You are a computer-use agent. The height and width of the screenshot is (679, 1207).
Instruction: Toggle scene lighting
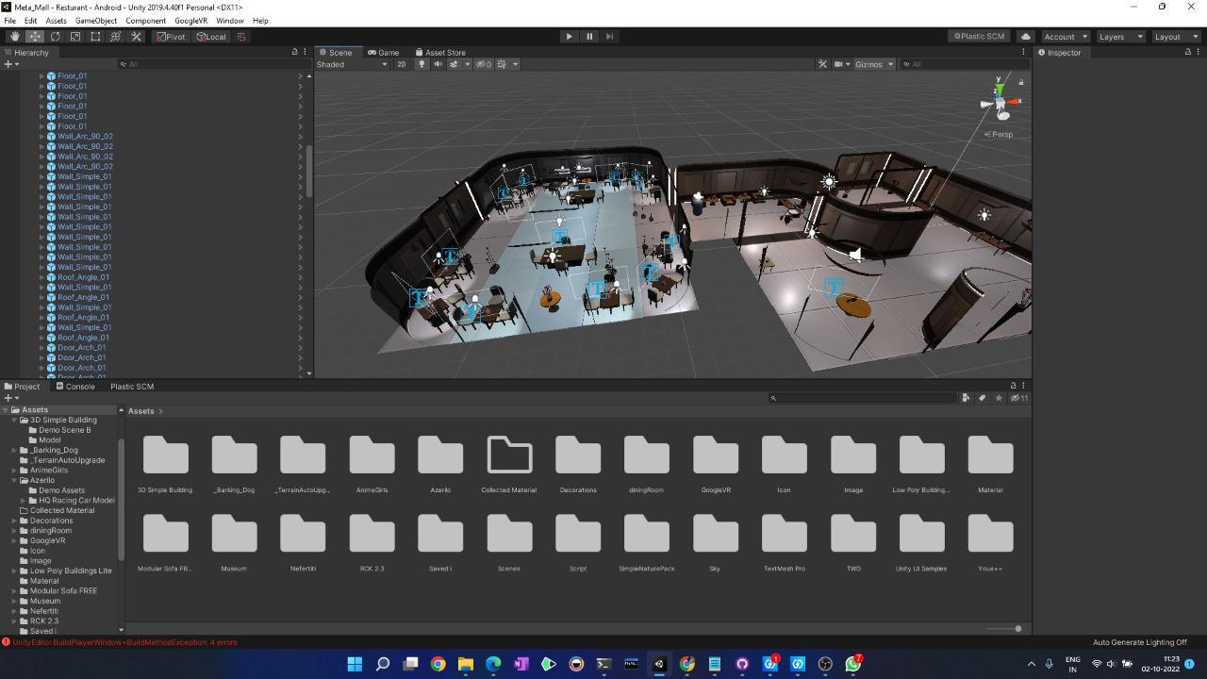point(422,64)
